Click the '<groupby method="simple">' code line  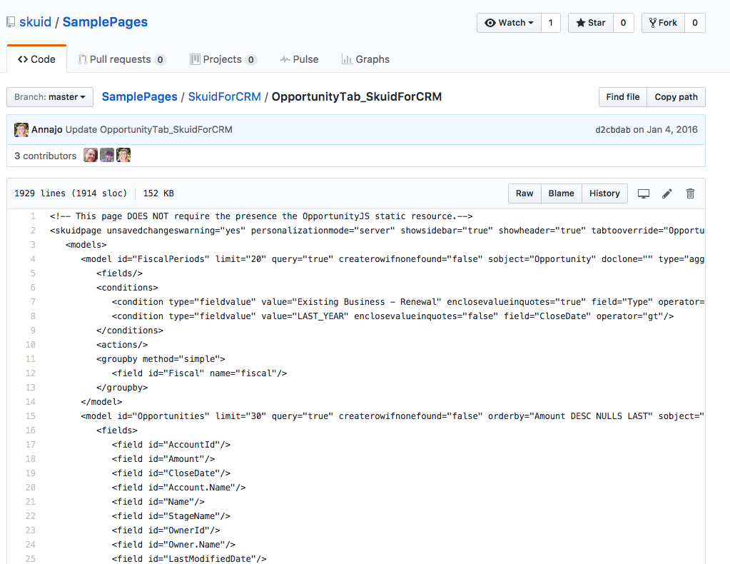[161, 358]
